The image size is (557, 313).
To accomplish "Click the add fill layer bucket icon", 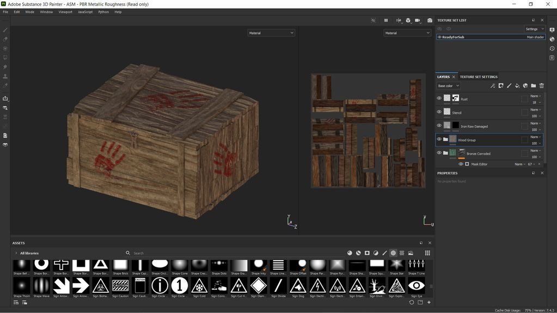I will tap(517, 85).
